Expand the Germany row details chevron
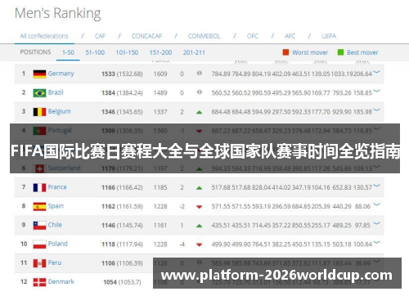Image resolution: width=409 pixels, height=296 pixels. click(x=377, y=72)
